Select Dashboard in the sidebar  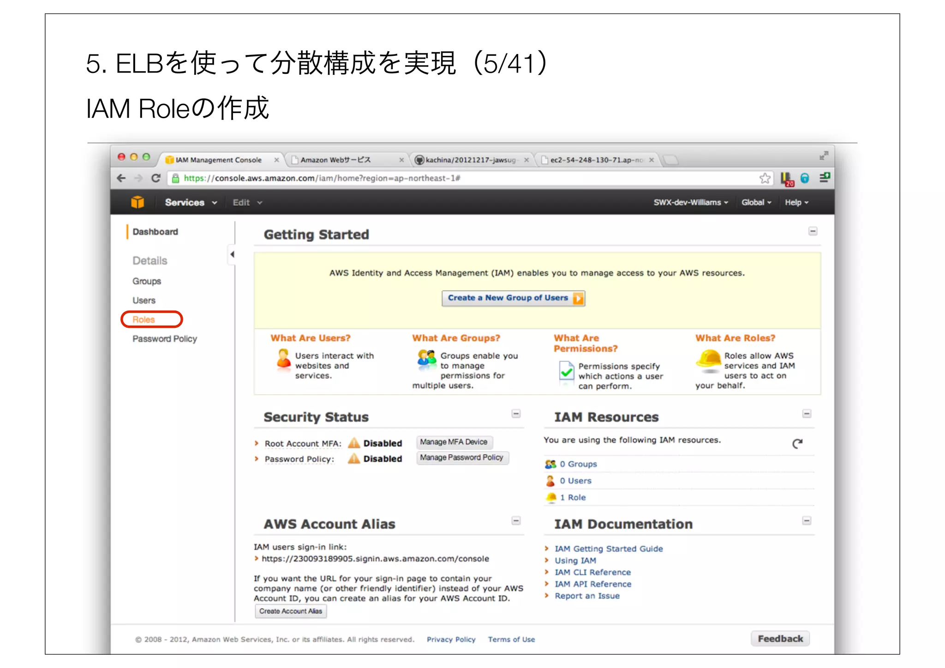click(x=155, y=232)
